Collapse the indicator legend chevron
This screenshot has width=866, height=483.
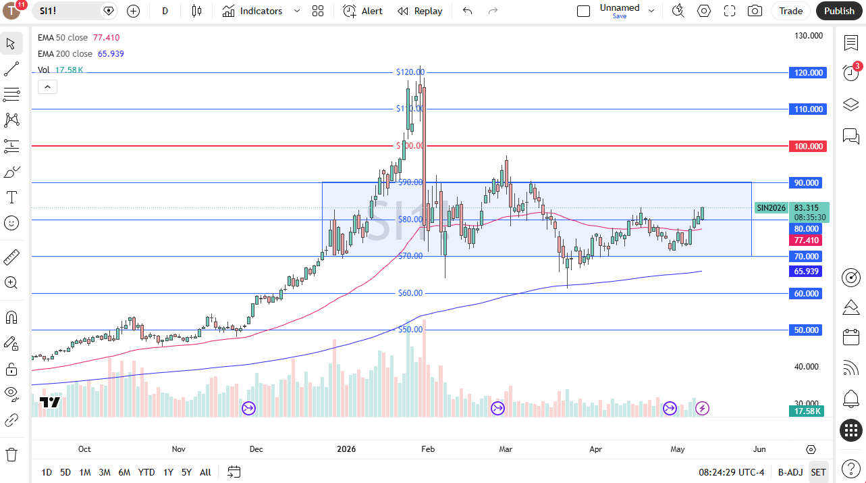(x=47, y=86)
